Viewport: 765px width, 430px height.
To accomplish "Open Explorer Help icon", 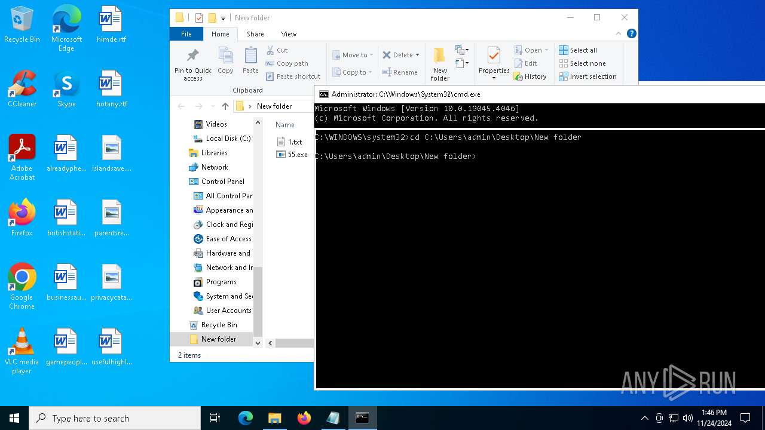I will (631, 33).
